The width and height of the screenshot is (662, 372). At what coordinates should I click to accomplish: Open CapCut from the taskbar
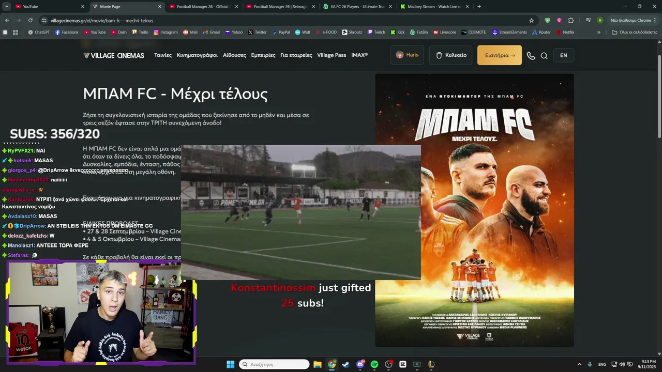(403, 364)
